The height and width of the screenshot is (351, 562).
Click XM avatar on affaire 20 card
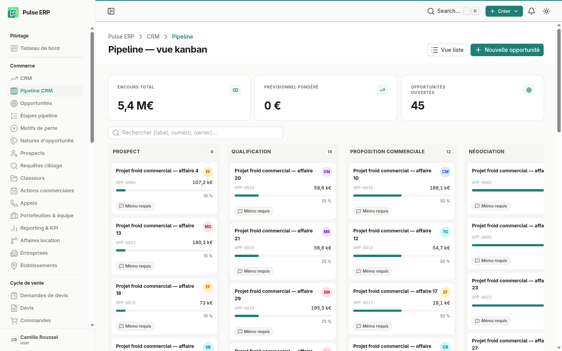(327, 172)
